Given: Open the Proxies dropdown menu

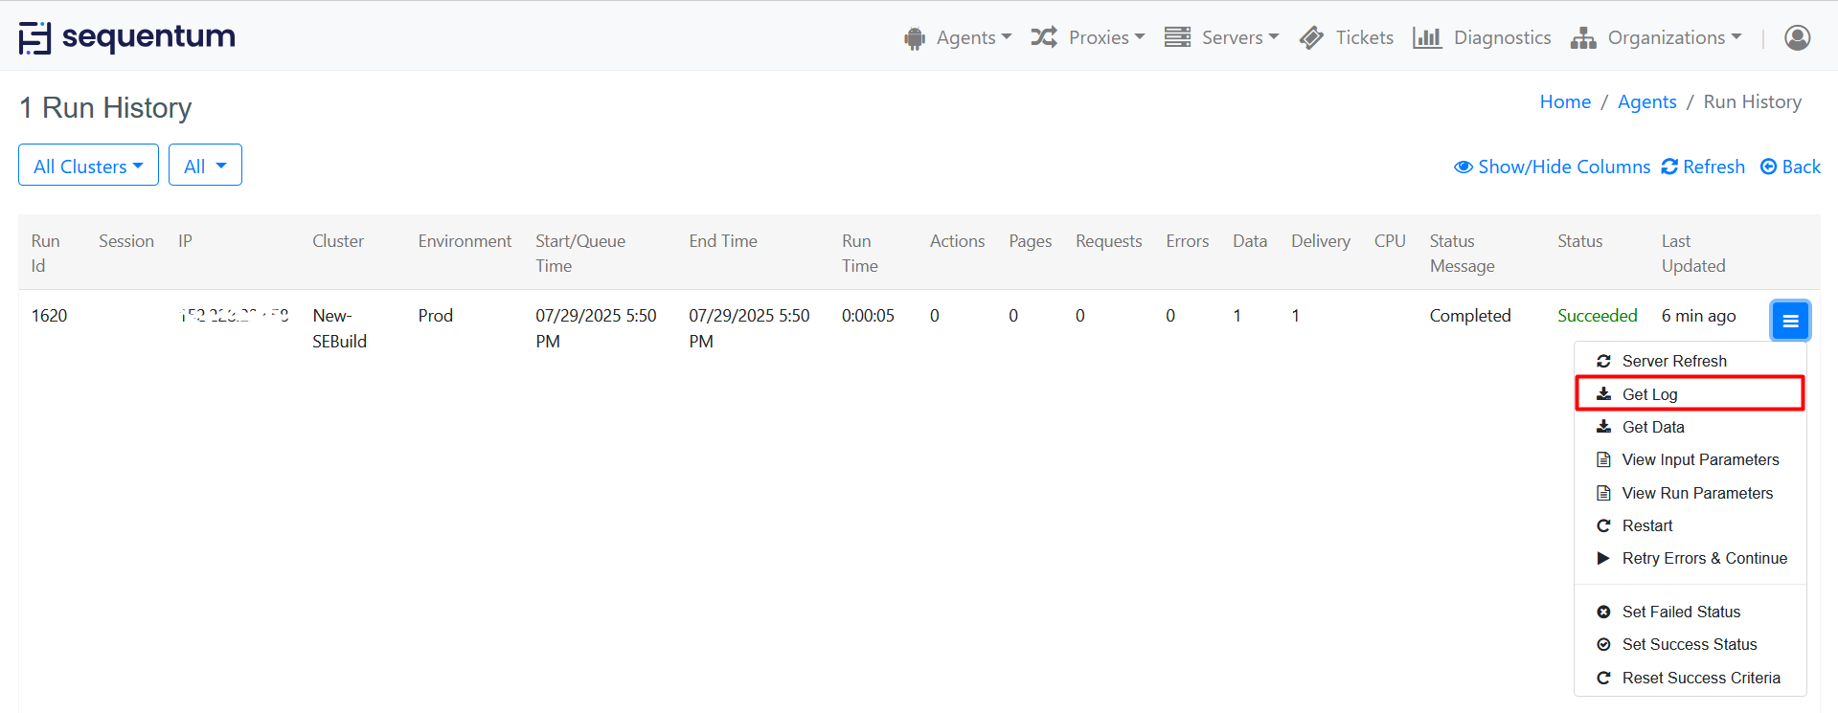Looking at the screenshot, I should [x=1088, y=37].
